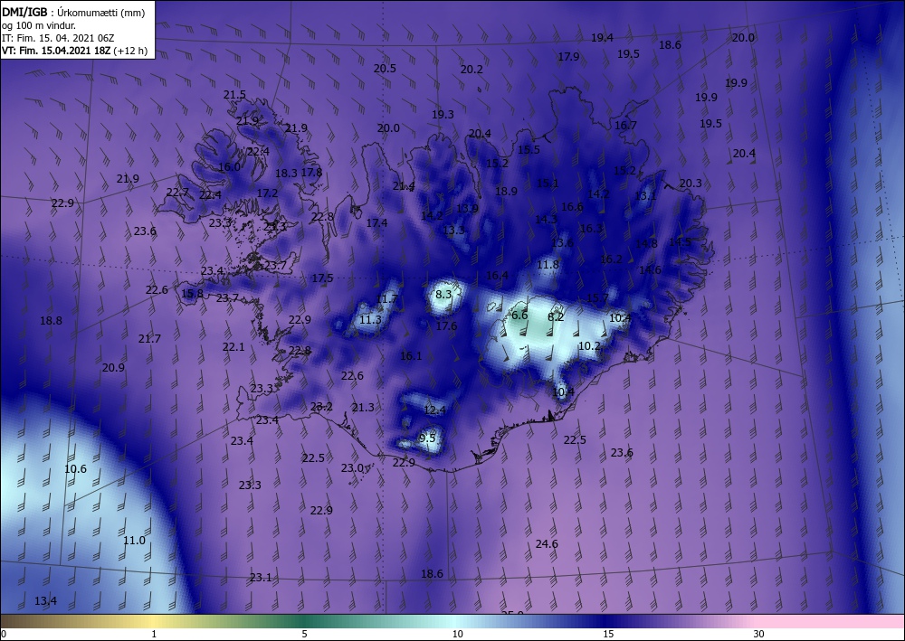Click the 14.6 value on the map
The image size is (905, 641).
650,269
